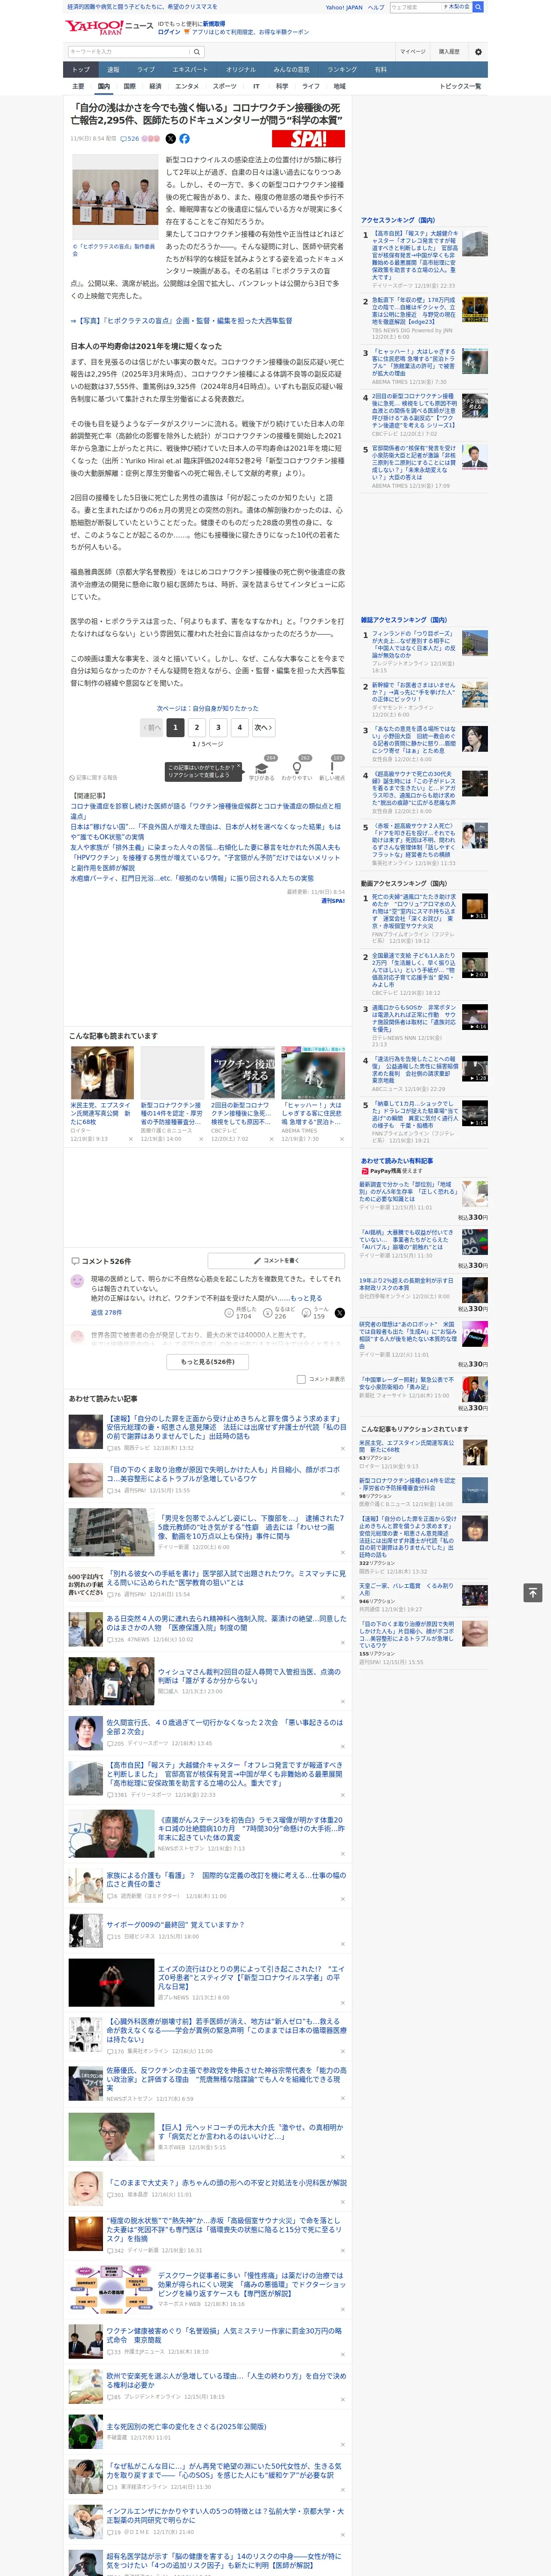Share the article on Facebook
This screenshot has height=2576, width=551.
point(184,139)
